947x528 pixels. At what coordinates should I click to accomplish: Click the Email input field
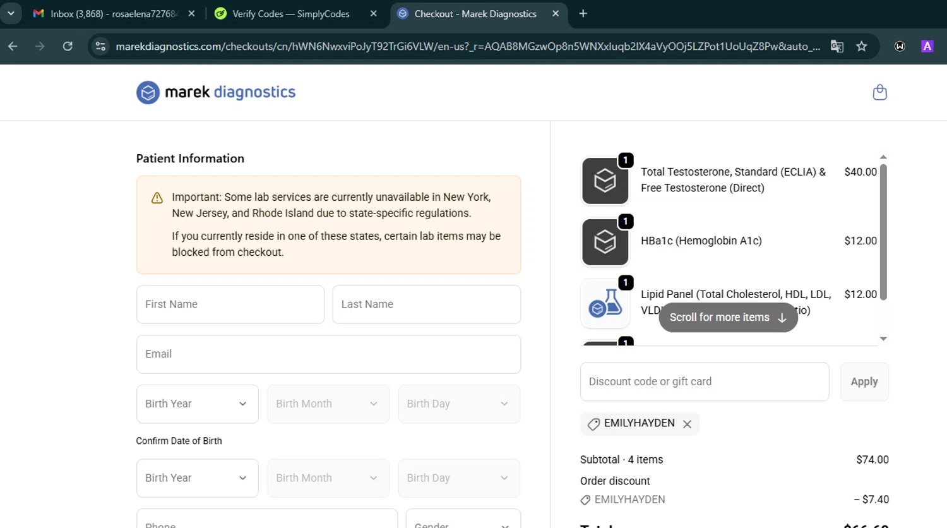(328, 354)
